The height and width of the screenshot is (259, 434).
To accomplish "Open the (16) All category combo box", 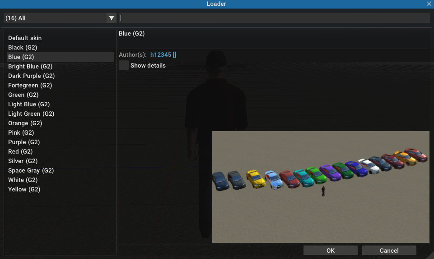I will click(54, 18).
